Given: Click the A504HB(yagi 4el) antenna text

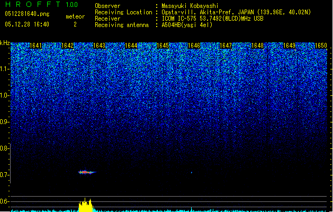Looking at the screenshot, I should (187, 25).
